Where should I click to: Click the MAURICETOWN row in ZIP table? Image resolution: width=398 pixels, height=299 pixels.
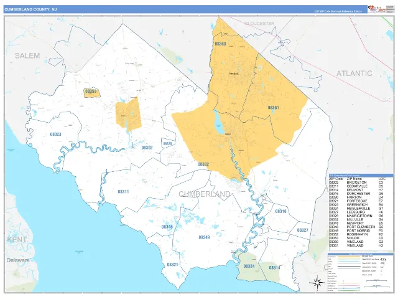(x=357, y=216)
